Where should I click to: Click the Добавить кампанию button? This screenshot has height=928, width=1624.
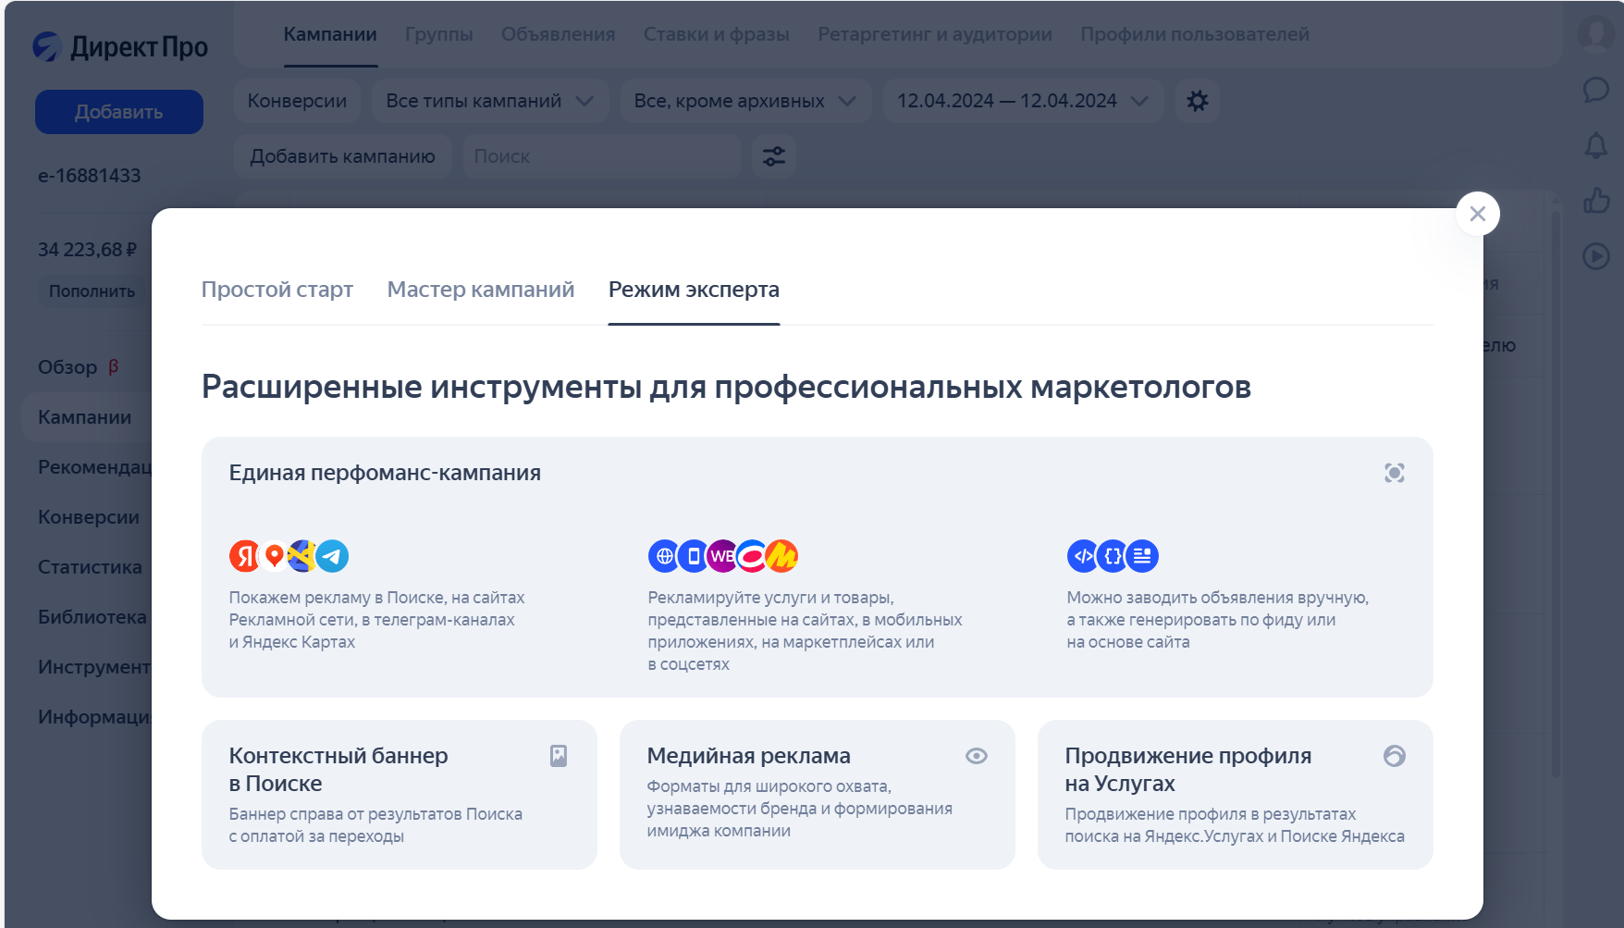click(x=342, y=156)
